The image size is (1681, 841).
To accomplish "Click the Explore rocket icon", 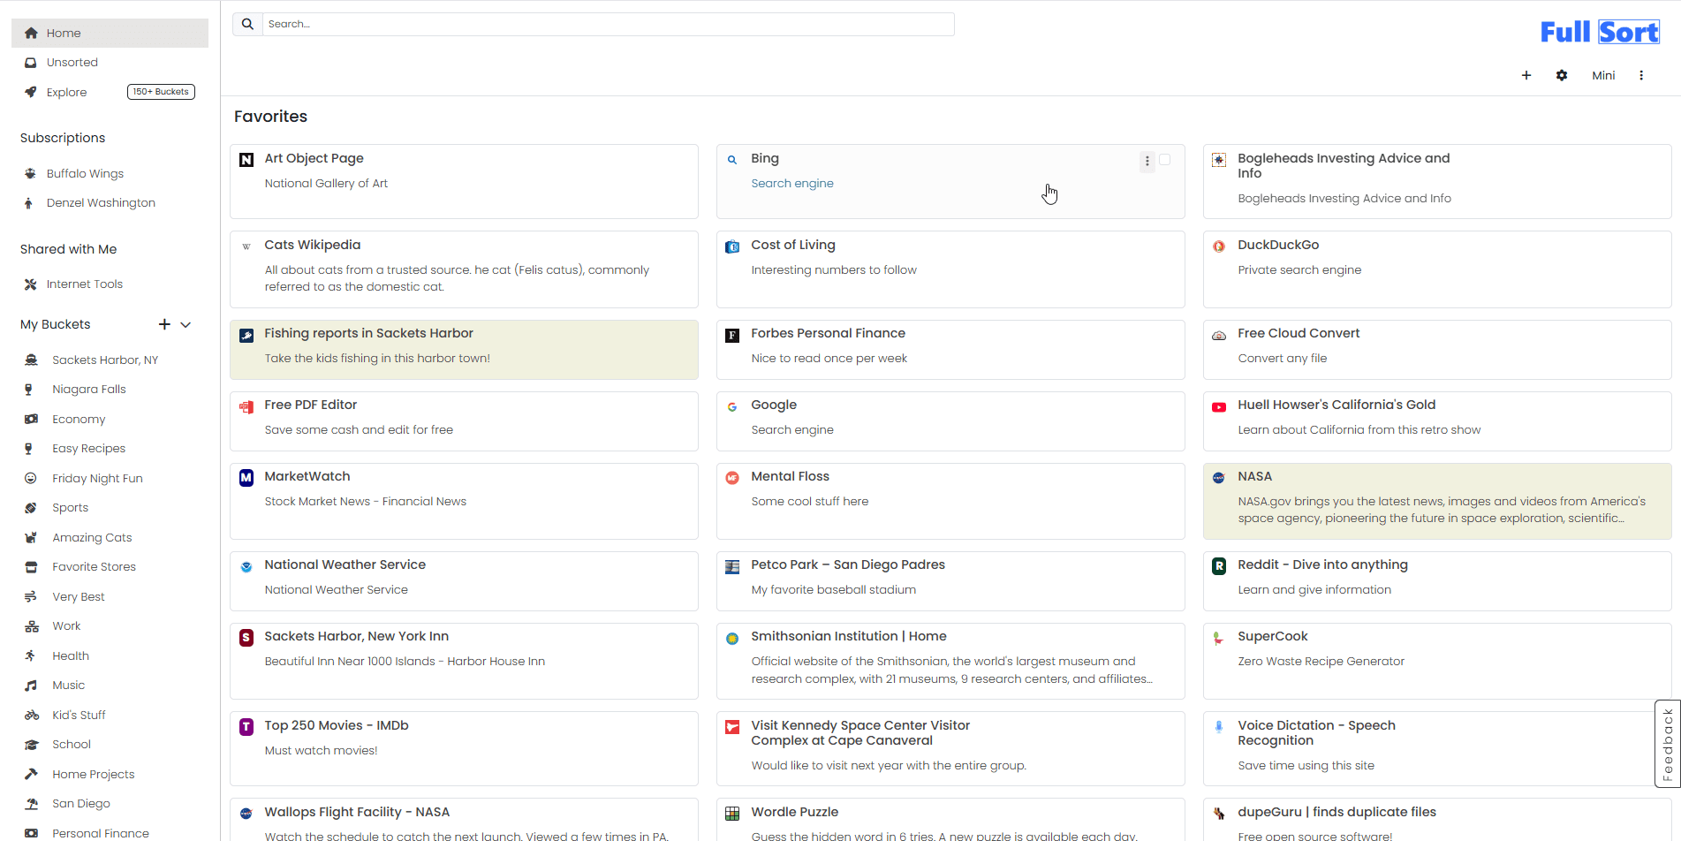I will pos(31,92).
